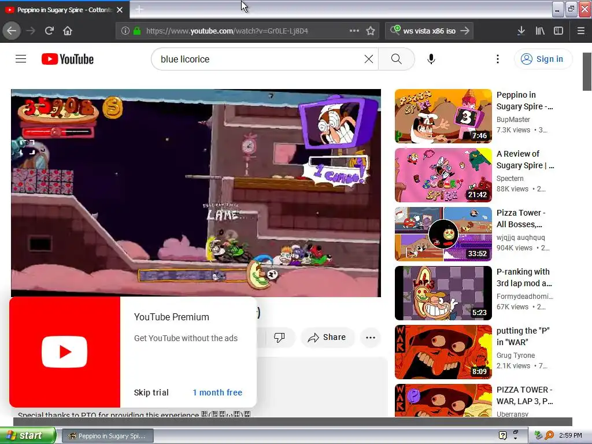Open 'PIZZA TOWER - WAR, LAP 3' thumbnail
Screen dimensions: 592x444
click(443, 401)
